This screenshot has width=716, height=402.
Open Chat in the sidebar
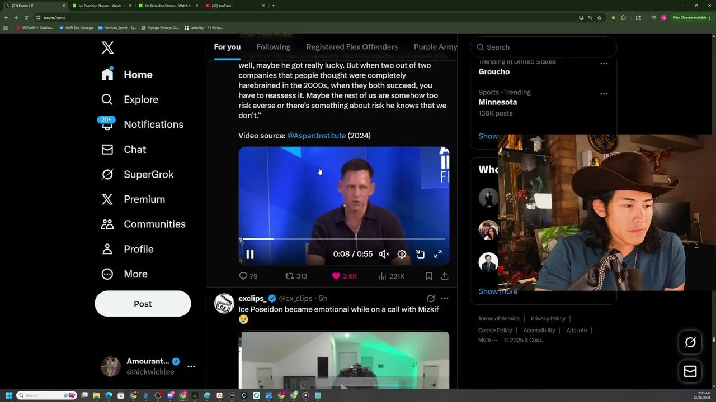(x=124, y=149)
